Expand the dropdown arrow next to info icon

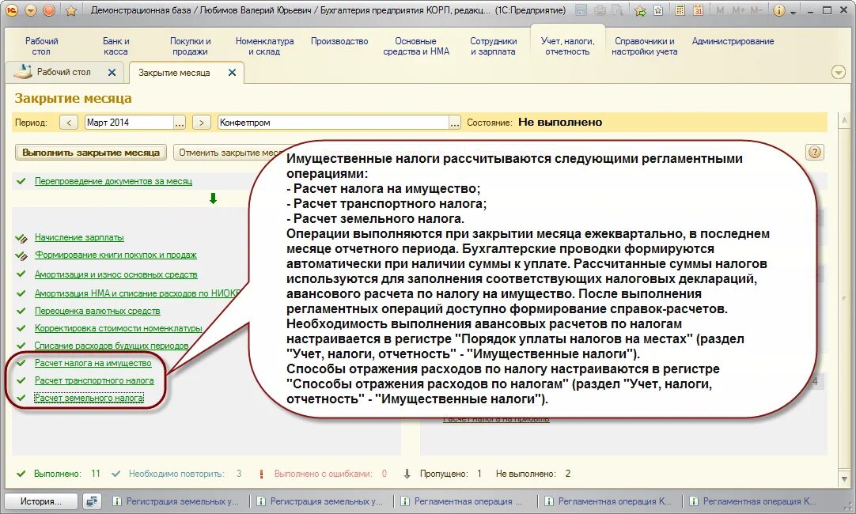tap(793, 11)
